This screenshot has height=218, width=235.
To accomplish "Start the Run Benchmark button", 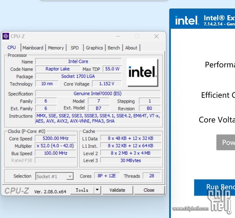I will pos(214,187).
